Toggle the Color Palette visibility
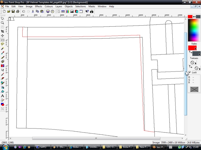Viewport: 201px width, 150px height. pyautogui.click(x=67, y=11)
